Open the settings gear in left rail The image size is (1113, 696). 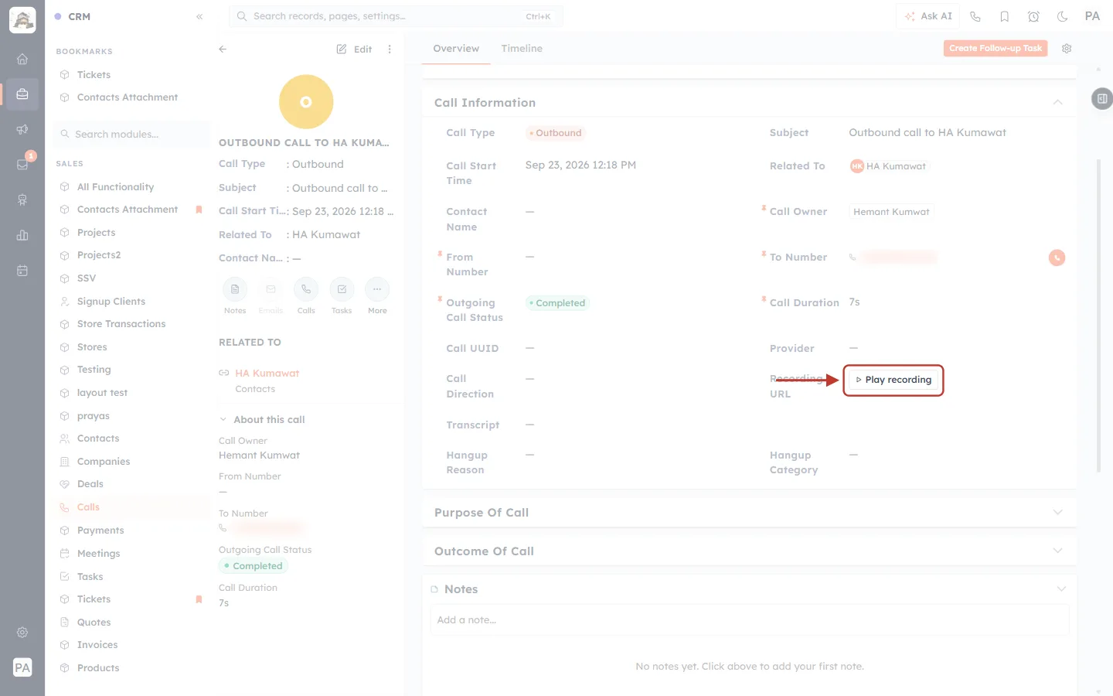22,632
